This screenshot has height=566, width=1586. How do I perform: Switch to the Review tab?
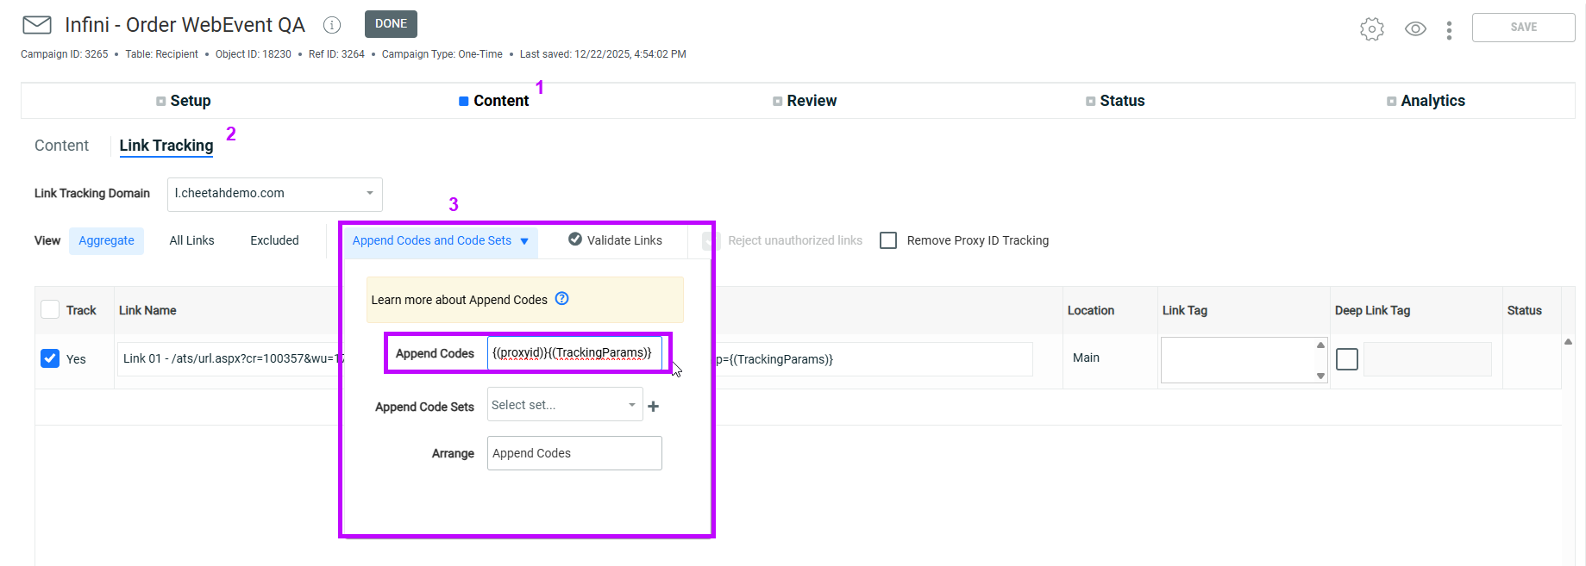[811, 101]
